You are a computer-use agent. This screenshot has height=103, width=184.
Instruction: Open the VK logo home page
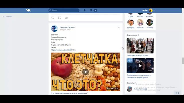click(x=28, y=10)
